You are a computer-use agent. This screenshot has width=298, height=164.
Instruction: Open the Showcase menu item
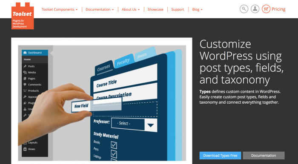coord(155,9)
